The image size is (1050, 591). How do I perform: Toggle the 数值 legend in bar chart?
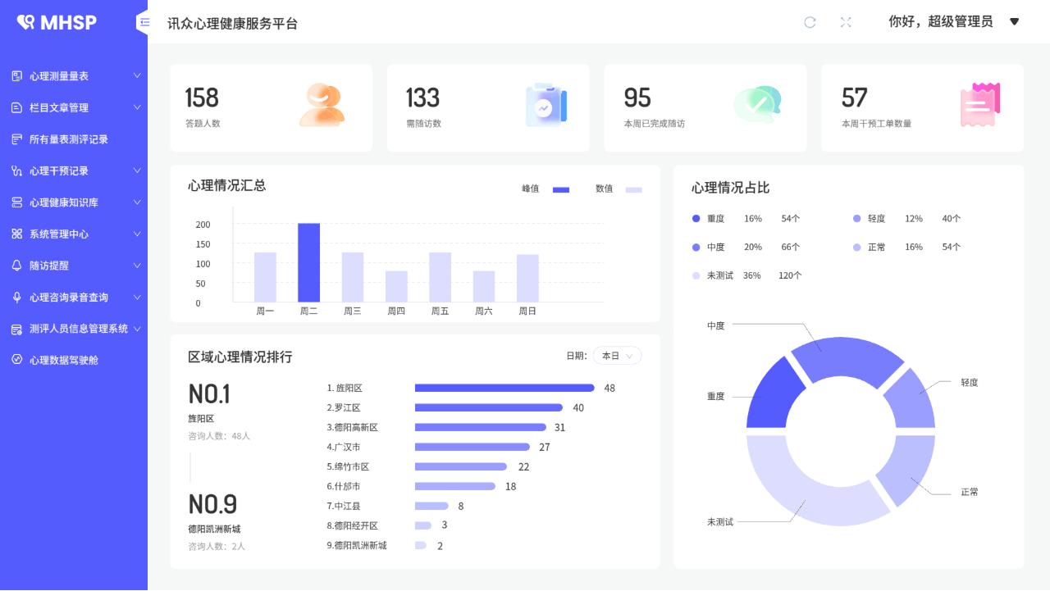pyautogui.click(x=619, y=189)
